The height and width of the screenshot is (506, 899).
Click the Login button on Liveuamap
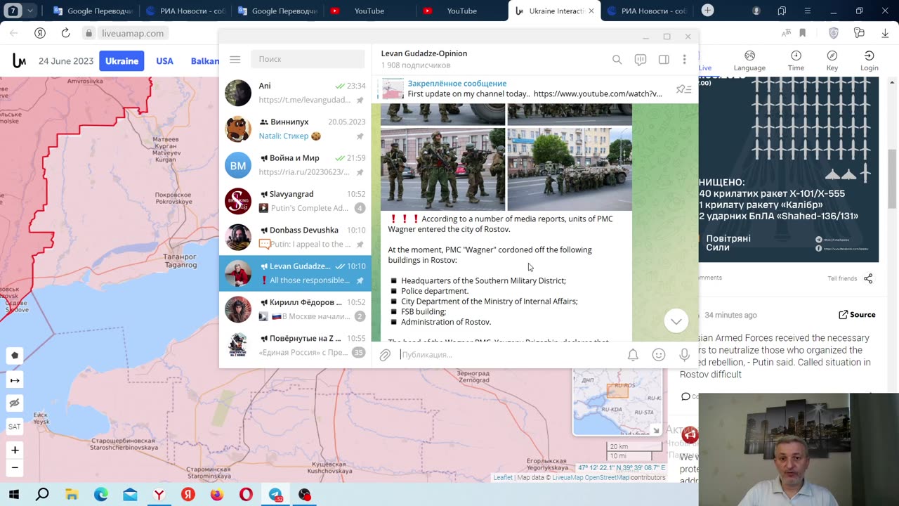click(869, 61)
